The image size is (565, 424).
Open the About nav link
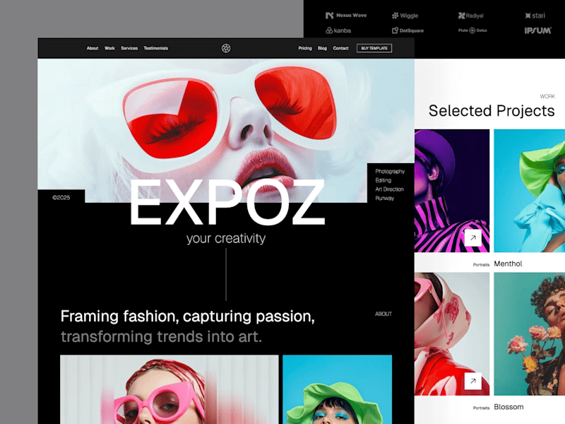[93, 48]
